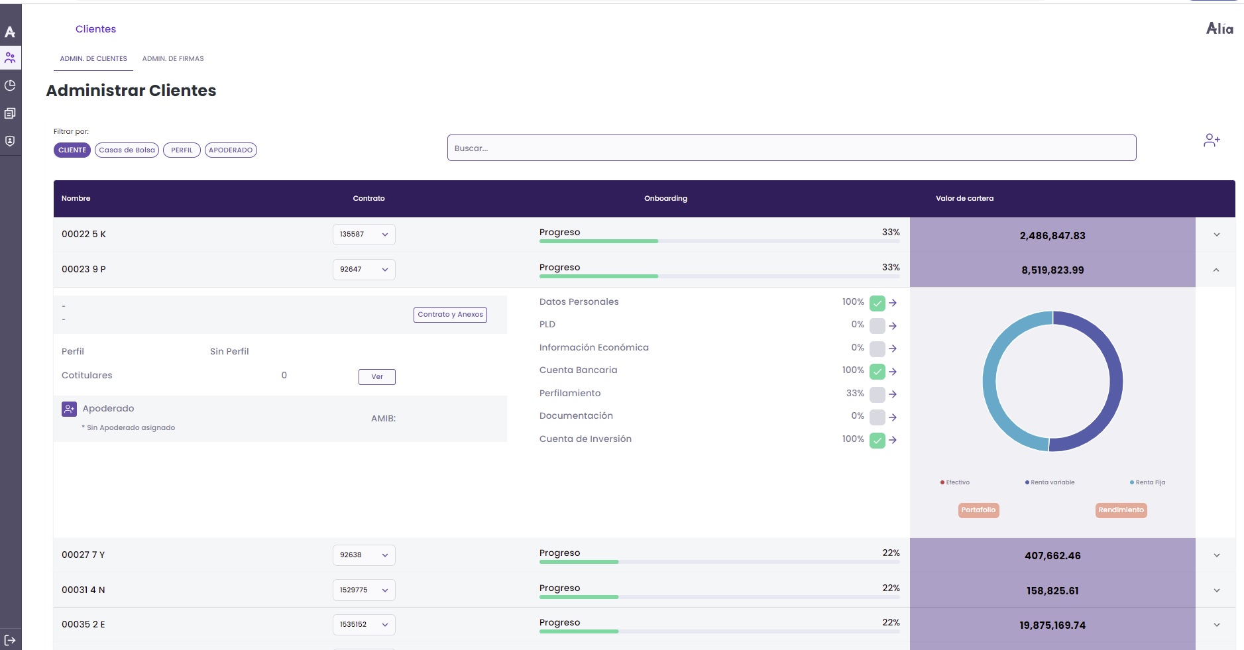Open contract dropdown 135587
Screen dimensions: 1244x650
click(x=364, y=235)
